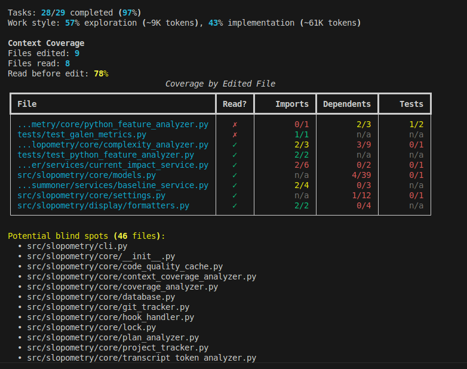Select current_impact_service.py file entry
Screen dimensions: 467x369
click(113, 165)
